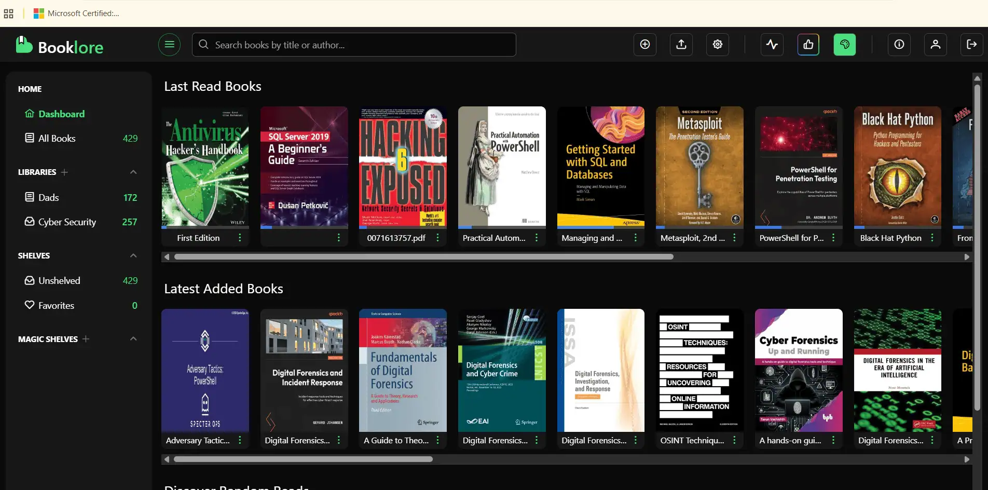Toggle the sidebar hamburger menu button
Image resolution: width=988 pixels, height=490 pixels.
click(169, 45)
